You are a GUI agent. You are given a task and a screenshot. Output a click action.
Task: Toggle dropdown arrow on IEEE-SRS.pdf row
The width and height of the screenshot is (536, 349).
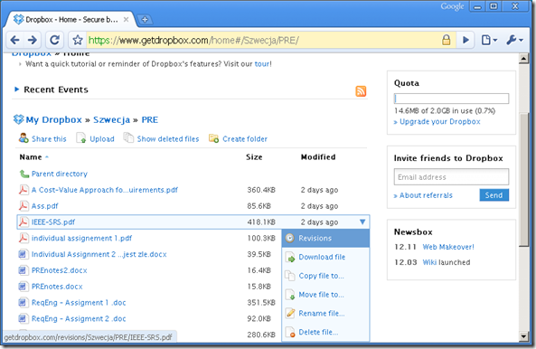(x=362, y=222)
